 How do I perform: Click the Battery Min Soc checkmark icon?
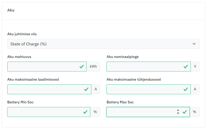pyautogui.click(x=85, y=112)
